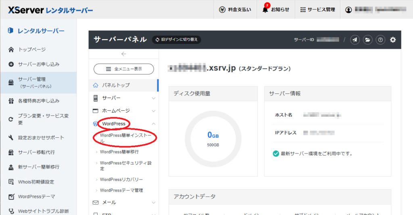The image size is (413, 215).
Task: Open WordPress簡単インストール
Action: coord(126,138)
